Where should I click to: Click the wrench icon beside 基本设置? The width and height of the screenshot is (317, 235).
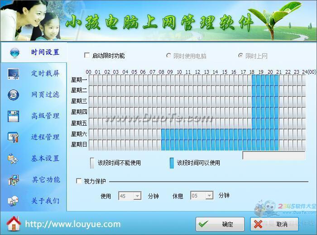pyautogui.click(x=13, y=159)
